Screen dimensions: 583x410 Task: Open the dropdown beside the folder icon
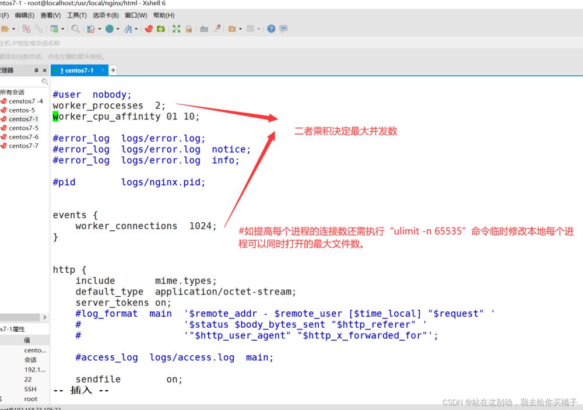(14, 29)
